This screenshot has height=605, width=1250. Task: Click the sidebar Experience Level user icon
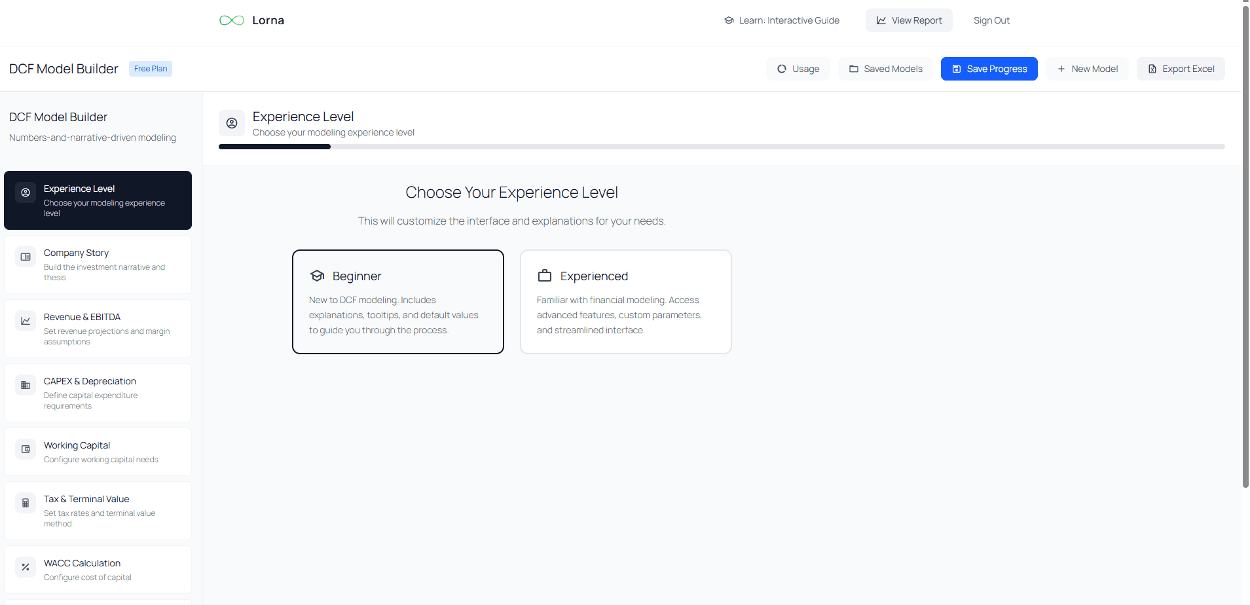point(26,192)
